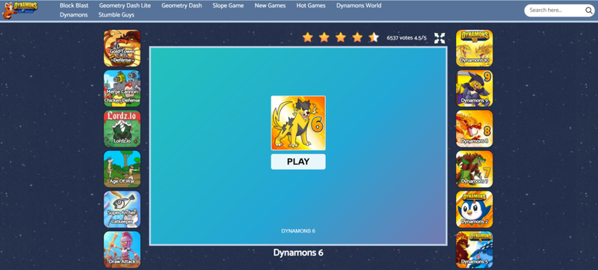Rate the game five stars
Viewport: 598px width, 270px height.
374,37
